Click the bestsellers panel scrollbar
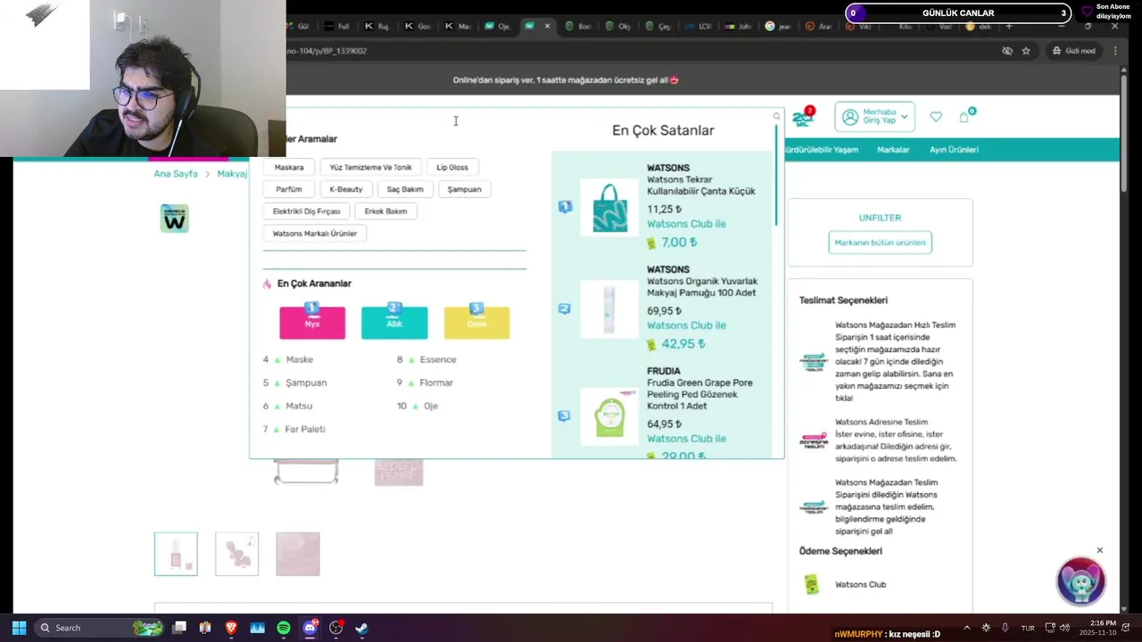Image resolution: width=1142 pixels, height=642 pixels. 776,174
